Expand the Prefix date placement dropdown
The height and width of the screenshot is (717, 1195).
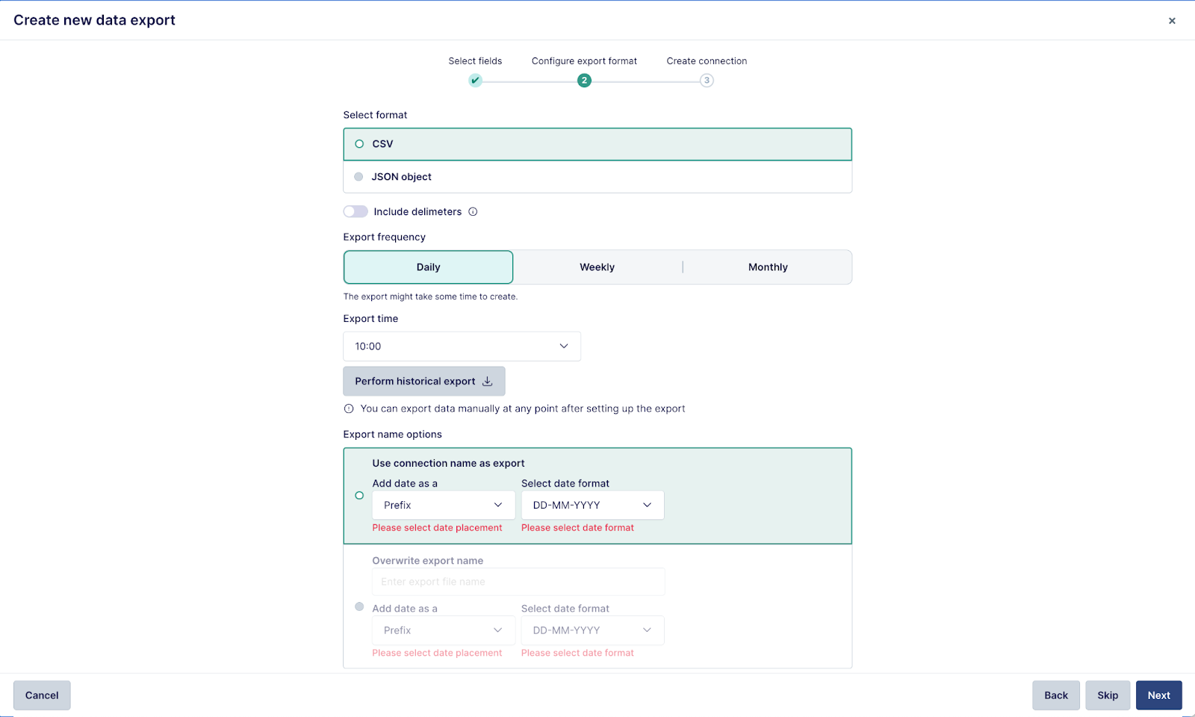pos(443,506)
